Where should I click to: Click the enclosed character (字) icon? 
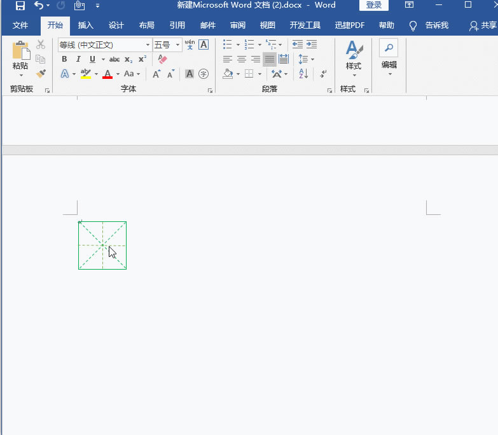click(204, 74)
